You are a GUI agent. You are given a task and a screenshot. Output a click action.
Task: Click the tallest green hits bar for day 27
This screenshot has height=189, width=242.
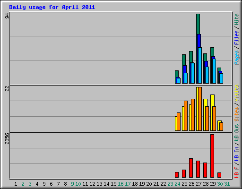click(x=198, y=24)
